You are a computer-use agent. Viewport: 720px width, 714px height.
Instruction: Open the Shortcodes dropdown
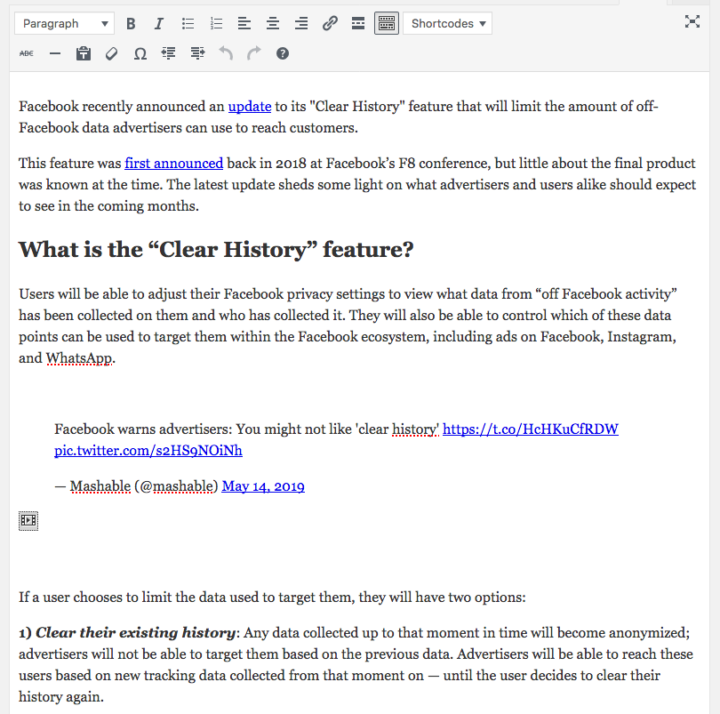[447, 23]
